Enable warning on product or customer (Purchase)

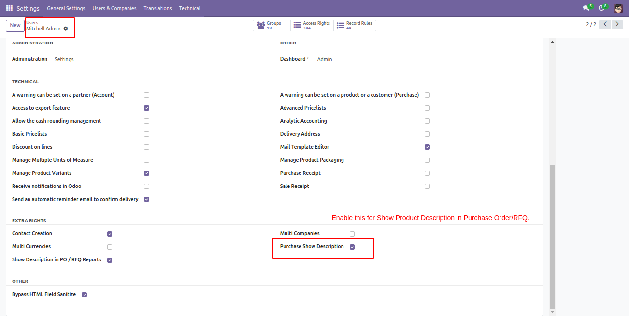point(427,95)
